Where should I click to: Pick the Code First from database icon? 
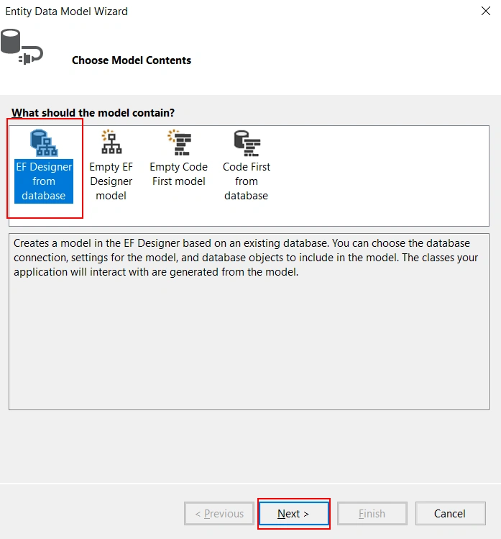[247, 143]
